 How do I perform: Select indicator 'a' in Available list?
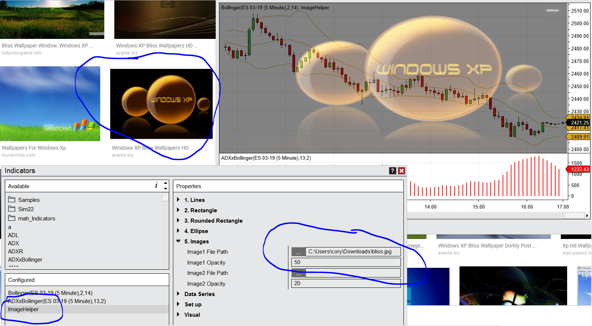pos(10,227)
